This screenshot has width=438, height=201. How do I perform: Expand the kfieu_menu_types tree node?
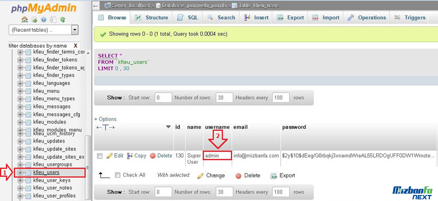[20, 99]
